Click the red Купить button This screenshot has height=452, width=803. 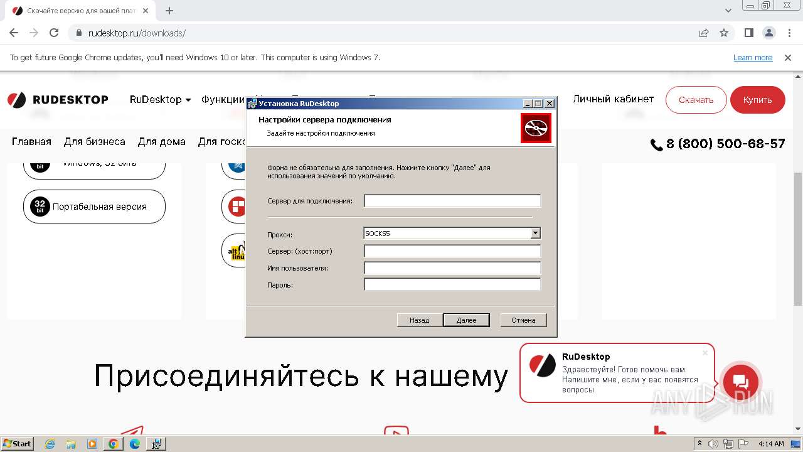tap(757, 100)
